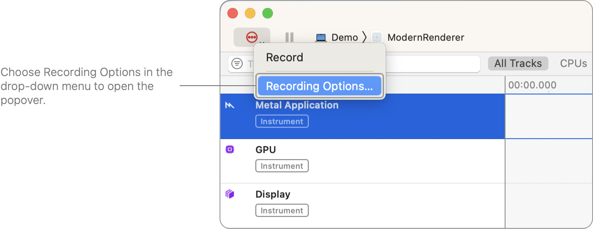Click Instrument badge under Metal Application
Screen dimensions: 593x229
tap(282, 121)
